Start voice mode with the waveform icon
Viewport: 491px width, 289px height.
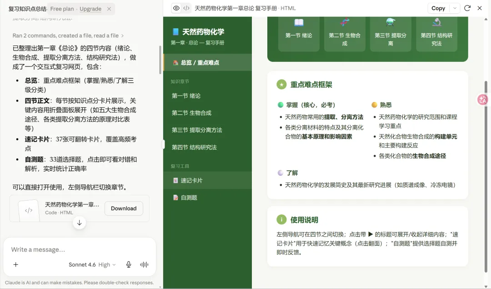(x=144, y=264)
